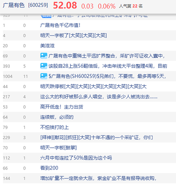
Task: Open post about 中重稀土平远扩界整合
Action: (107, 56)
